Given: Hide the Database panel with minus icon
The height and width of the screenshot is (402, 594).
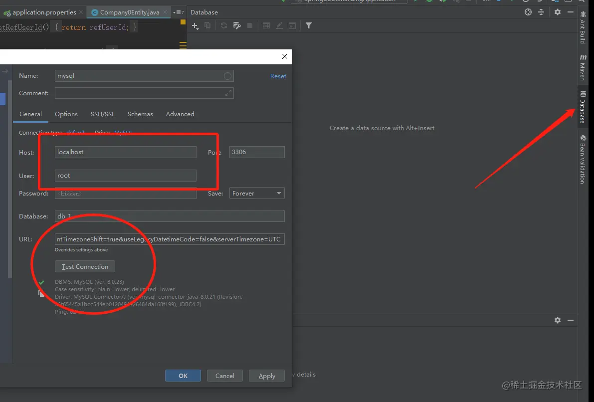Looking at the screenshot, I should pos(571,12).
